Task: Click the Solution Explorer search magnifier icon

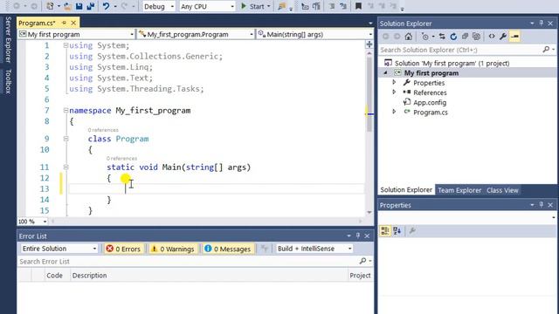Action: (x=546, y=50)
